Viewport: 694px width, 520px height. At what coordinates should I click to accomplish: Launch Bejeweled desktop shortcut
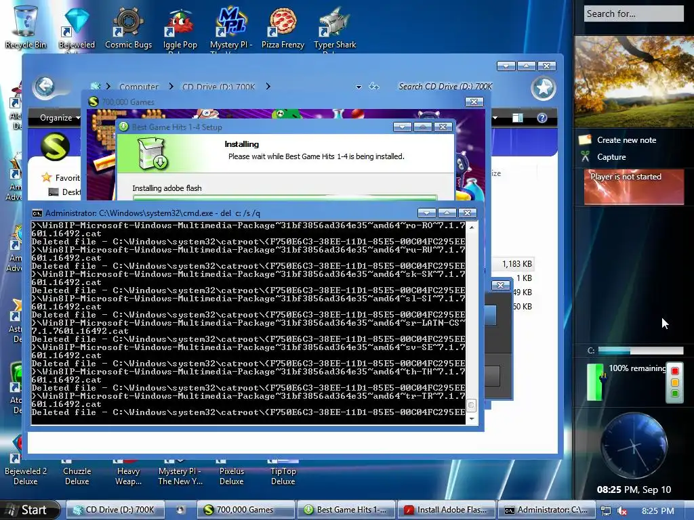tap(77, 27)
